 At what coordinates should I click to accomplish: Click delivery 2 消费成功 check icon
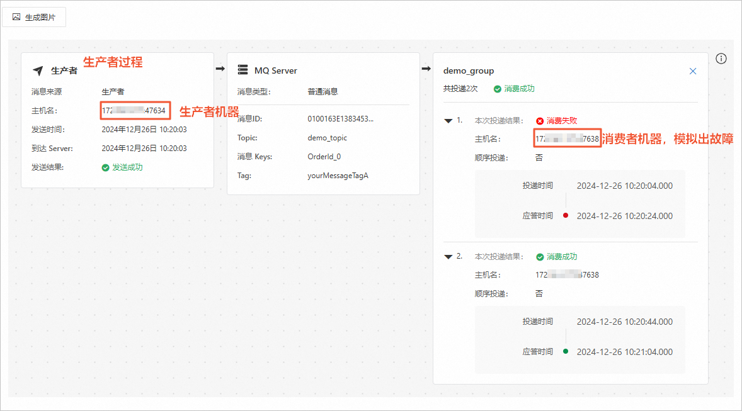click(540, 257)
